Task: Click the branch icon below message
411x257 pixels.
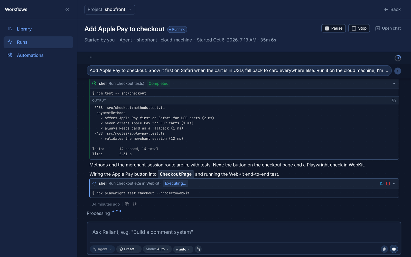Action: [x=135, y=204]
